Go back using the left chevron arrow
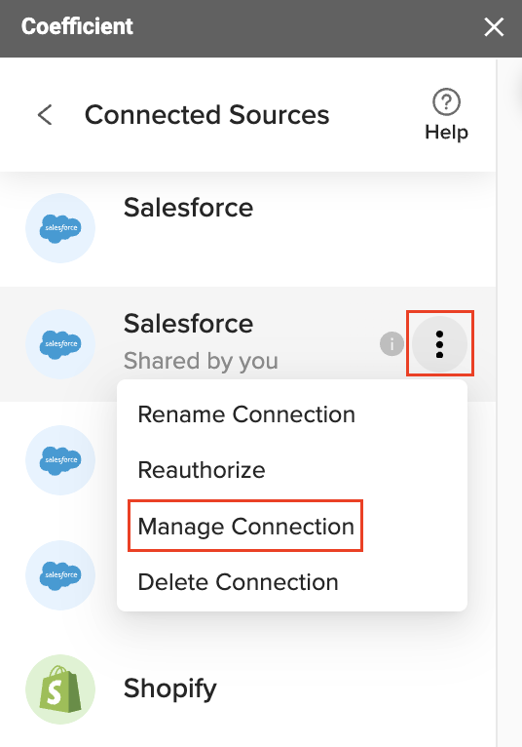The image size is (522, 747). coord(45,115)
